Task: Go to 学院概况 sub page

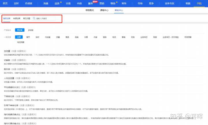Action: pyautogui.click(x=89, y=10)
